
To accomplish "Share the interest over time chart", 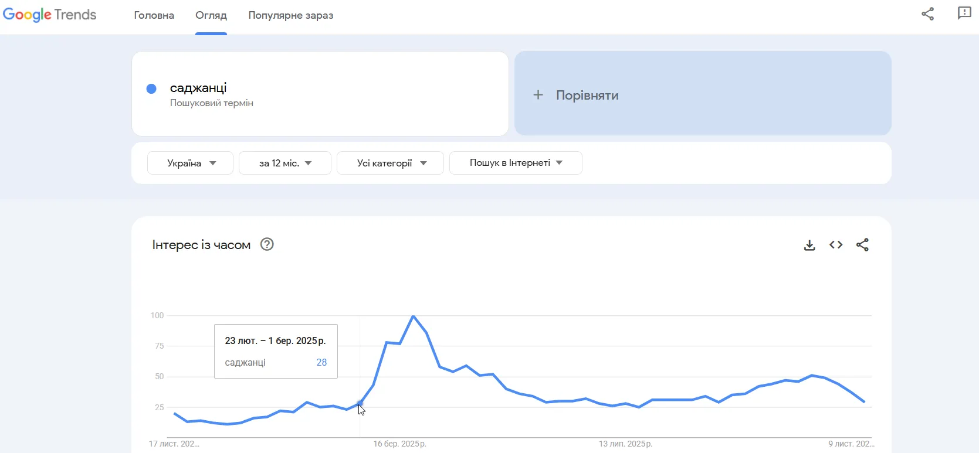I will click(x=862, y=244).
